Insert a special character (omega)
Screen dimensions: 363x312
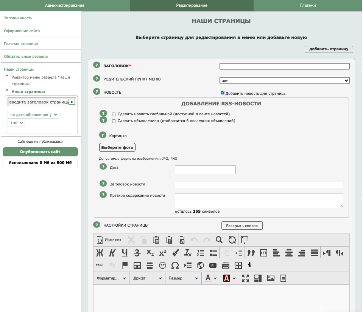(x=175, y=265)
